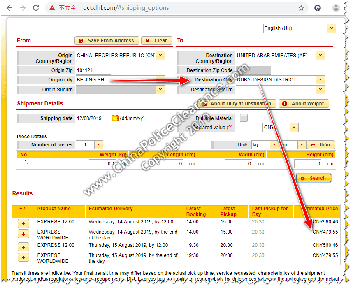Expand Destination Country/Region dropdown
The width and height of the screenshot is (353, 288).
pyautogui.click(x=320, y=56)
